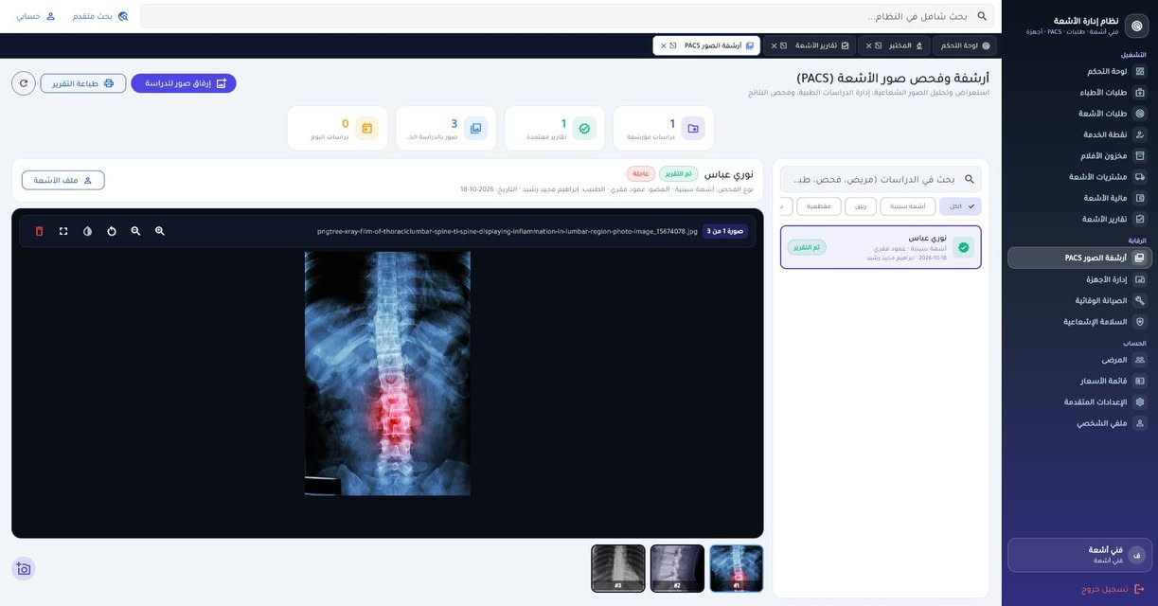Screen dimensions: 1158x606
Task: Click the camera capture button at bottom left
Action: tap(24, 569)
